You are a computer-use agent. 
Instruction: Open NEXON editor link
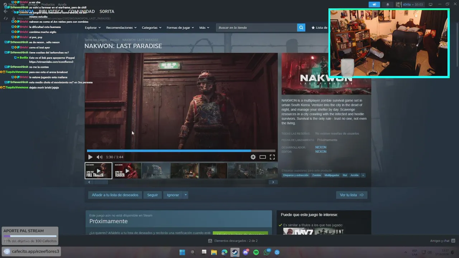tap(321, 152)
